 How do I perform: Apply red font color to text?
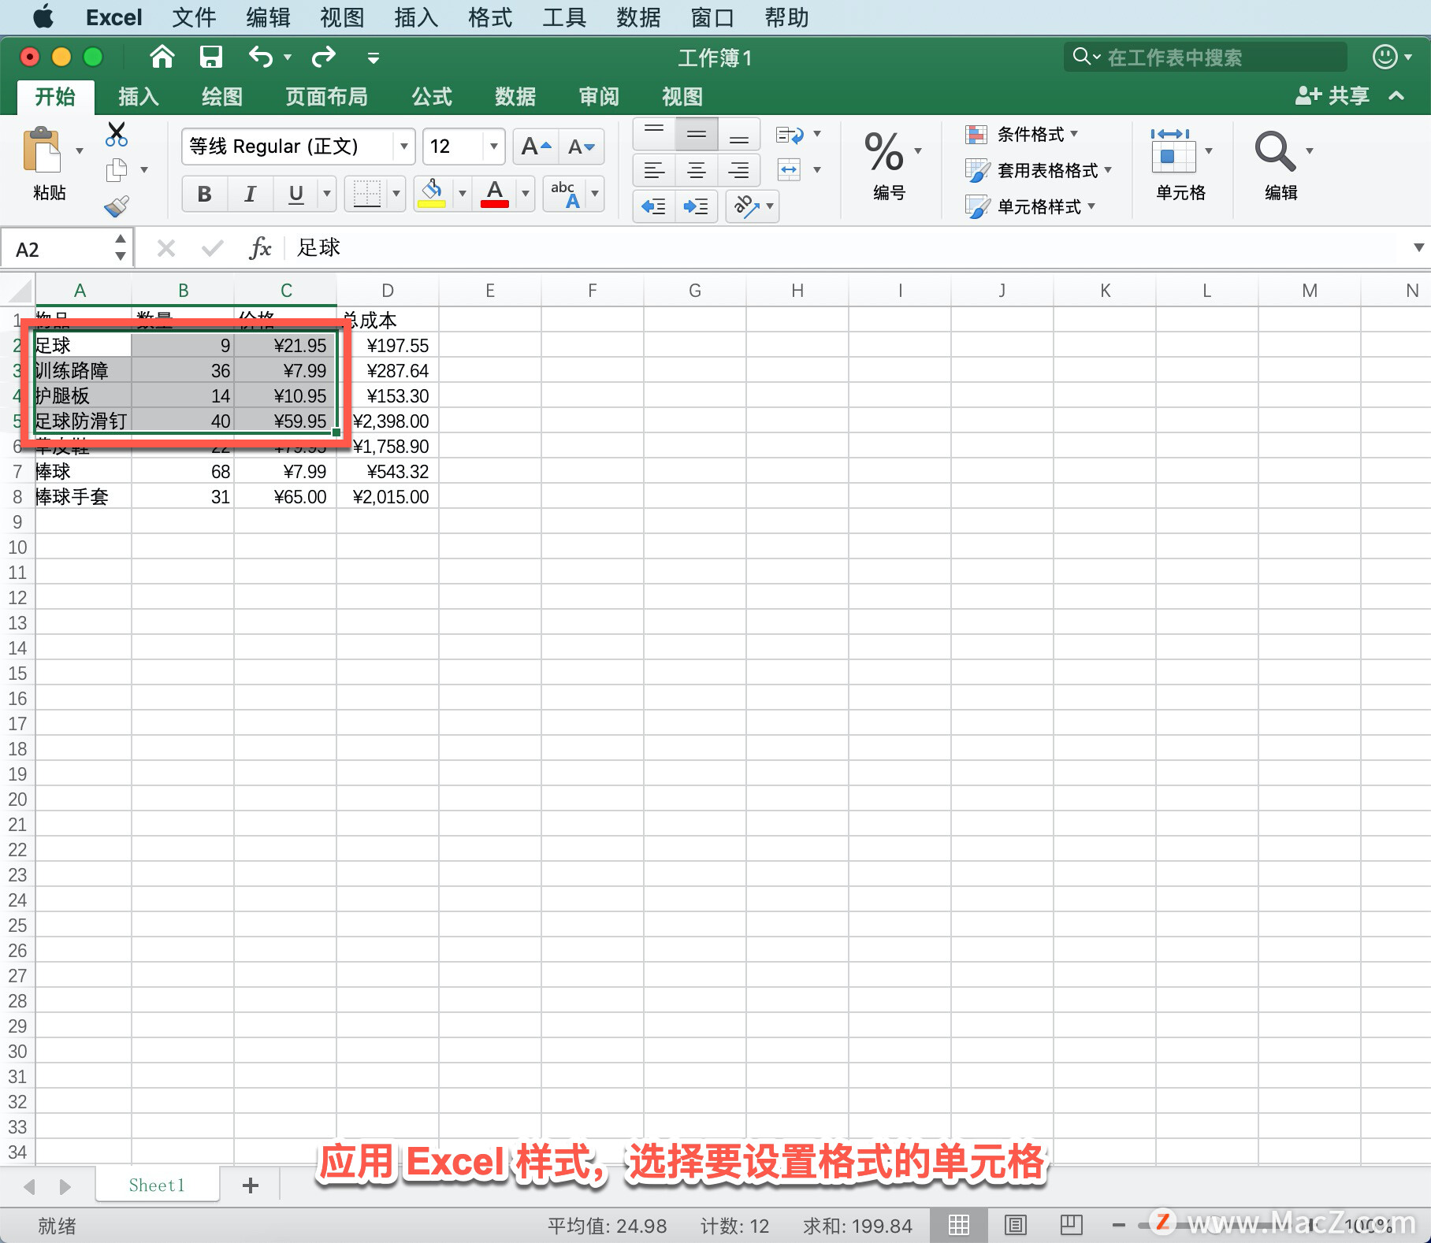[x=495, y=194]
